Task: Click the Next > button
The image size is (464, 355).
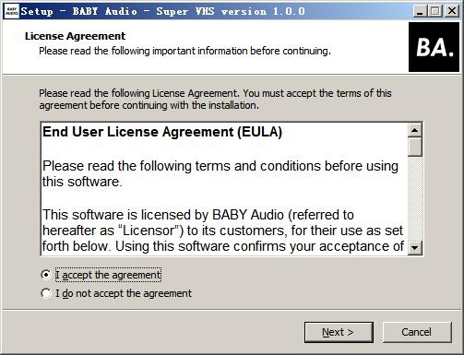Action: (339, 332)
